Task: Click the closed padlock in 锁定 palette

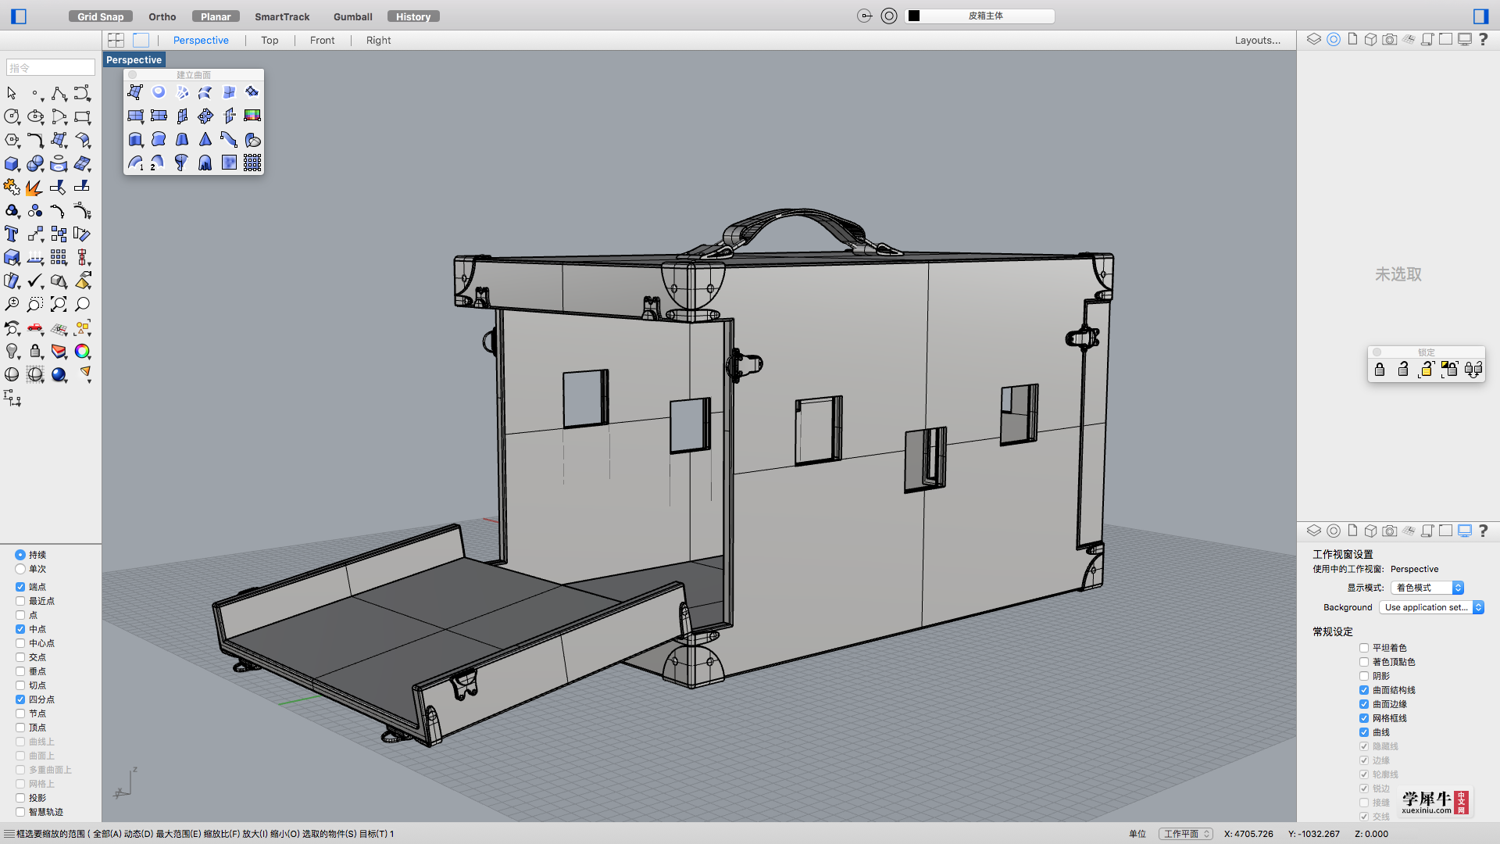Action: click(x=1380, y=369)
